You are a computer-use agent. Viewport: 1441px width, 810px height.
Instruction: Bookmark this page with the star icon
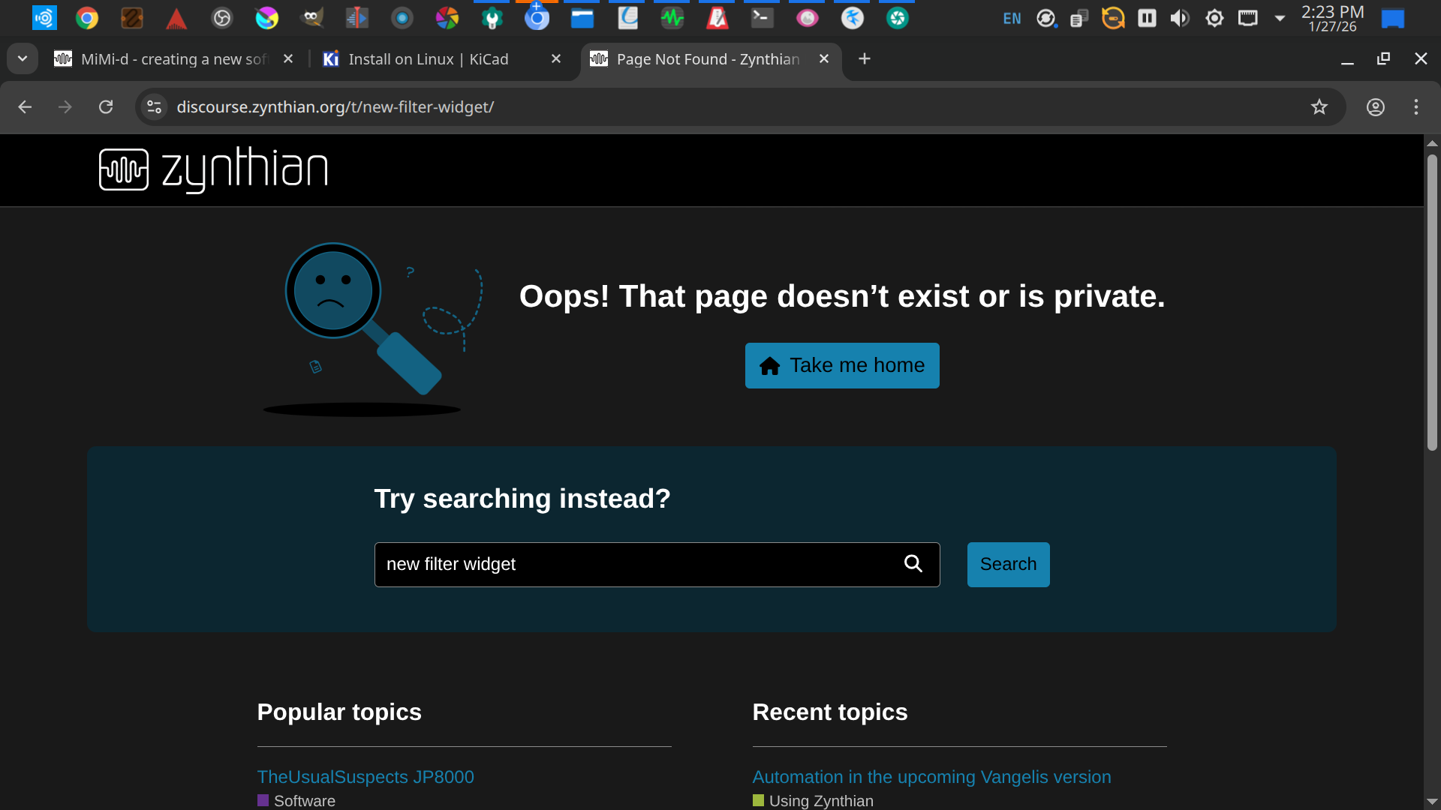(1319, 107)
